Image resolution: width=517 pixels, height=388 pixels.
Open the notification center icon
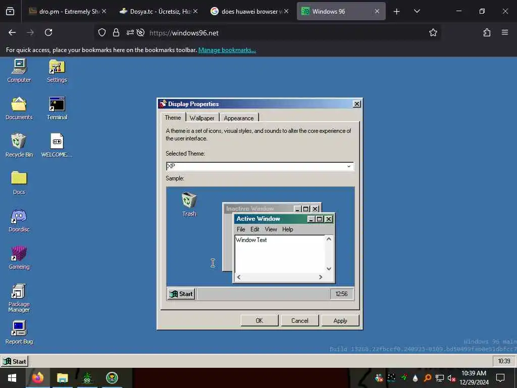coord(500,378)
